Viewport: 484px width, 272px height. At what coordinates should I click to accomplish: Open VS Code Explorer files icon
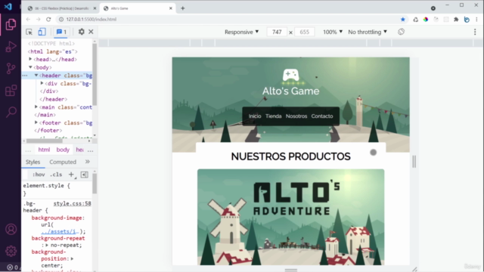tap(11, 24)
